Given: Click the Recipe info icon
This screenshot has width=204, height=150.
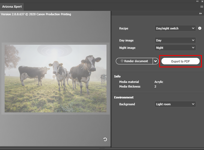Looking at the screenshot, I should pos(200,28).
